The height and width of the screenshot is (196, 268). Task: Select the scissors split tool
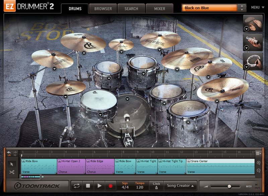(12, 172)
